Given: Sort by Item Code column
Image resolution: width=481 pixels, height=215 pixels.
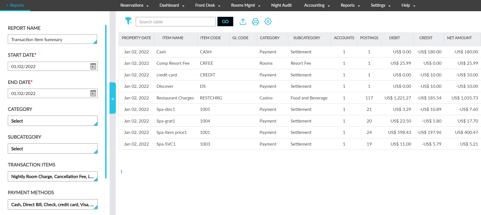Looking at the screenshot, I should click(210, 38).
